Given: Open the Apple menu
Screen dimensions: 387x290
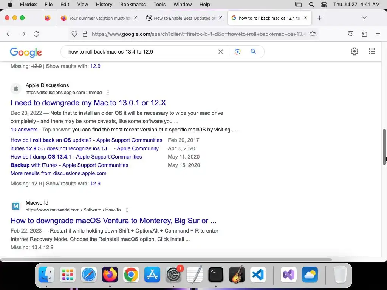Looking at the screenshot, I should [10, 4].
